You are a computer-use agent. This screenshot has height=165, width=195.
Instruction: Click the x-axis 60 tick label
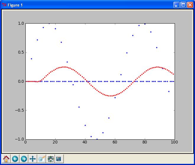coord(115,142)
